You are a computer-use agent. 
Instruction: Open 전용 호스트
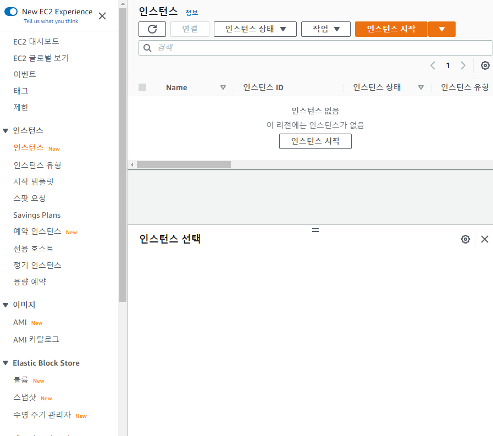[34, 249]
